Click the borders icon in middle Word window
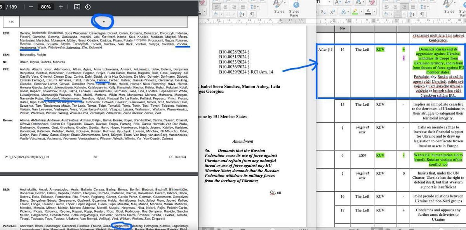Screen dimensions: 466x230 pyautogui.click(x=228, y=14)
